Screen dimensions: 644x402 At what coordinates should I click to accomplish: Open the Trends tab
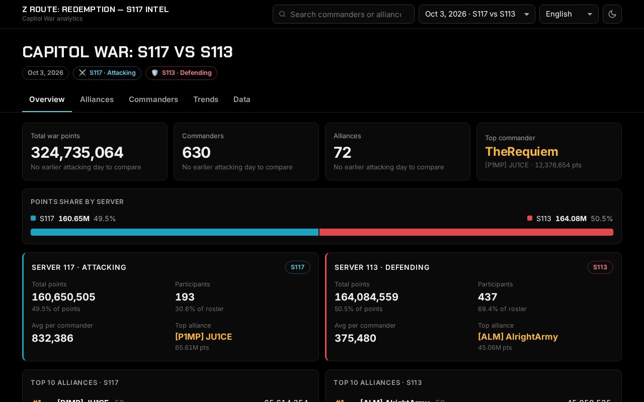pyautogui.click(x=206, y=99)
